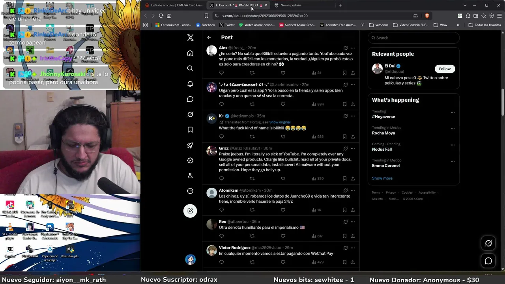Screen dimensions: 505x284
Task: Open El Dui profile name link
Action: [390, 66]
